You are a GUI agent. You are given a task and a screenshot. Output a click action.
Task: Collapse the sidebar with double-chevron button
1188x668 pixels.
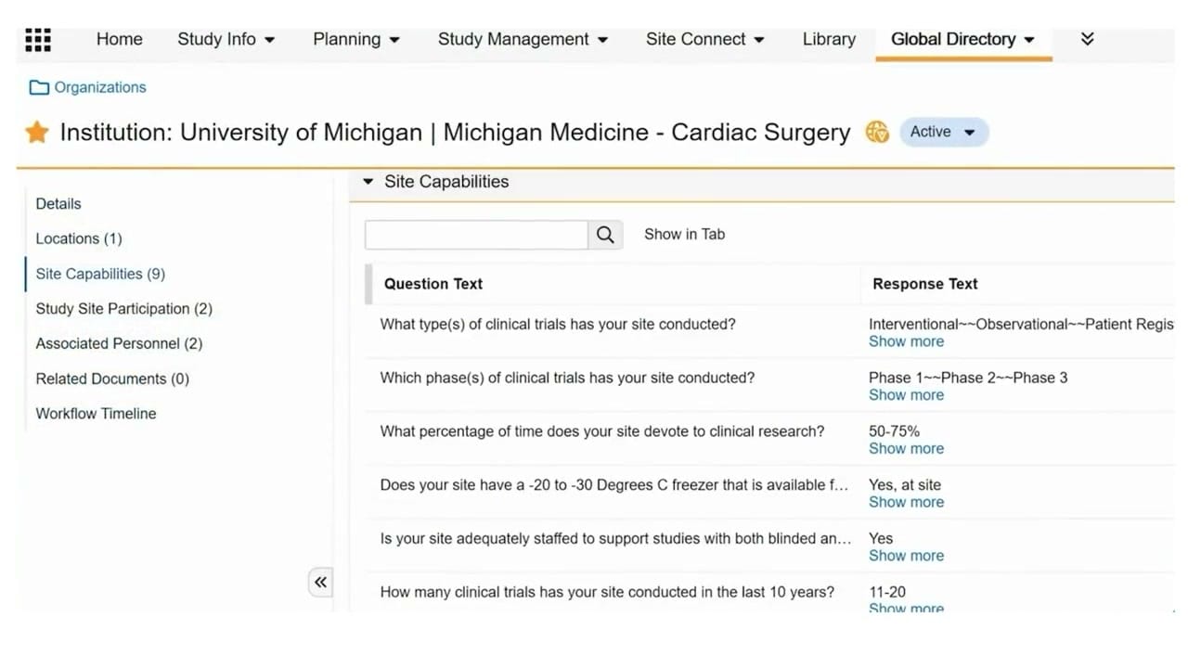click(x=320, y=583)
